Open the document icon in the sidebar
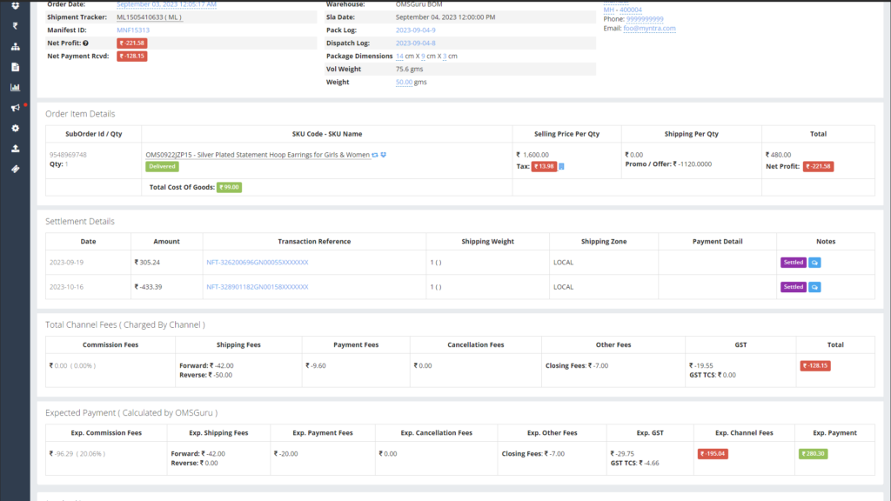 pos(15,67)
